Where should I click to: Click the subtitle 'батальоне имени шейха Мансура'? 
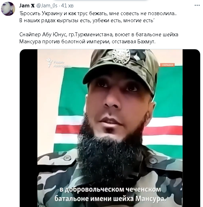[x=110, y=199]
